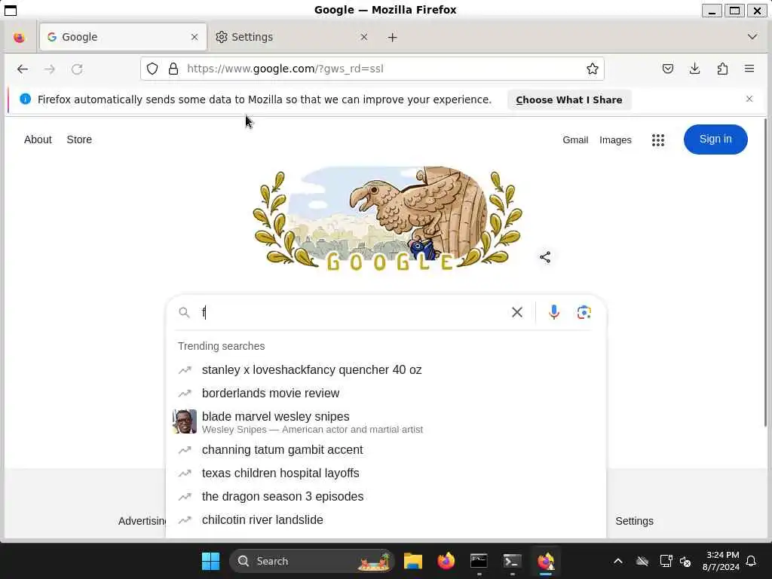The image size is (772, 579).
Task: Switch to the Settings tab
Action: pos(293,37)
